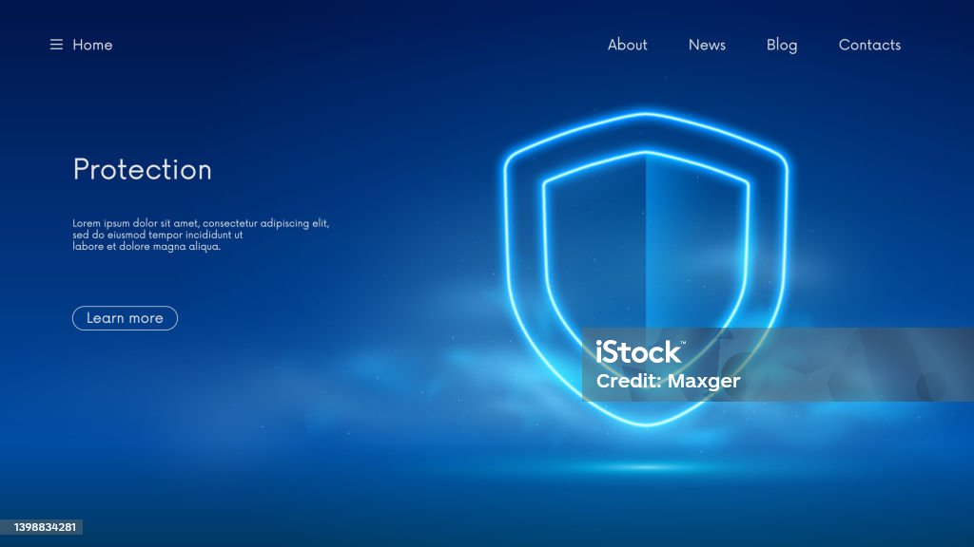Screen dimensions: 974x547
Task: Open the About menu item
Action: (x=628, y=45)
